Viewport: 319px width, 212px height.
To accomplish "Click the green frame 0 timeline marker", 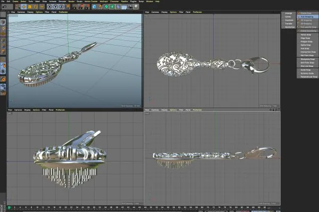I will point(9,208).
